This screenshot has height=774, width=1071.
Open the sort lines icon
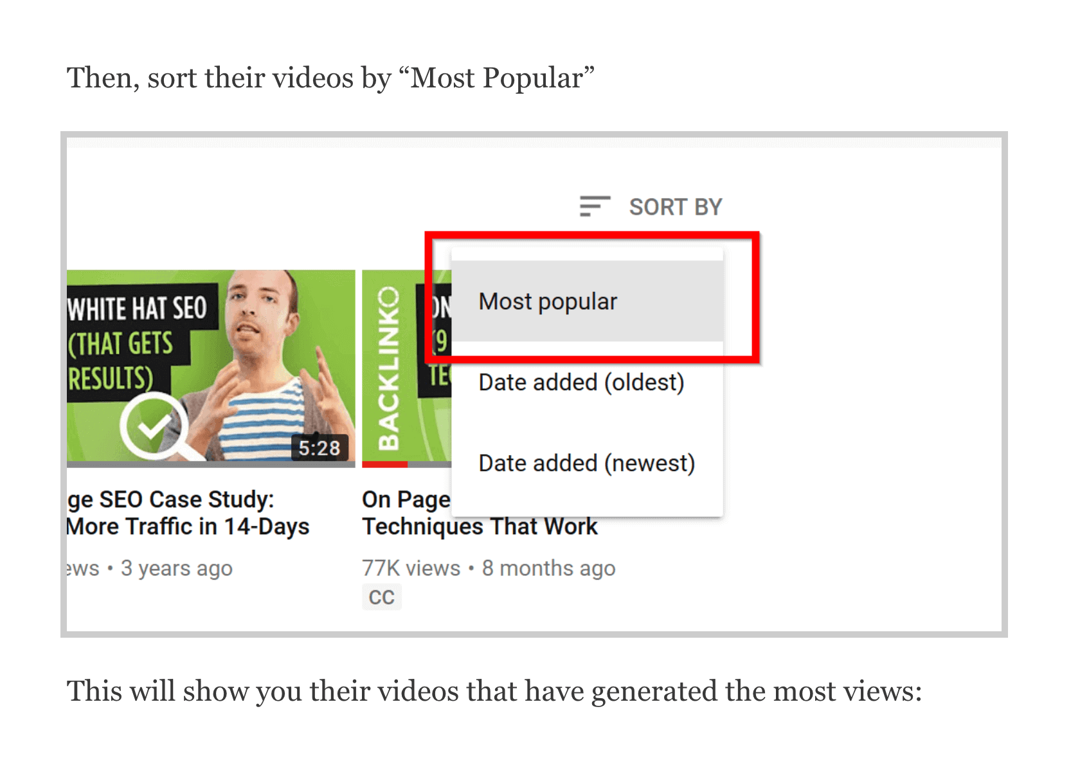pos(595,206)
